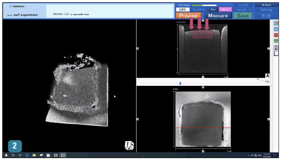Open the Setting menu

pos(266,10)
